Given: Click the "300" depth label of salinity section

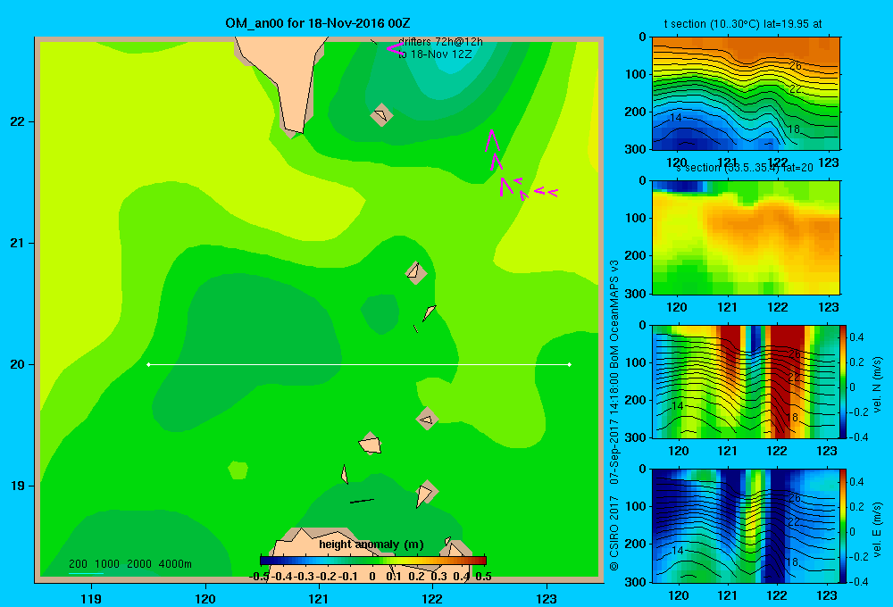Looking at the screenshot, I should 635,294.
